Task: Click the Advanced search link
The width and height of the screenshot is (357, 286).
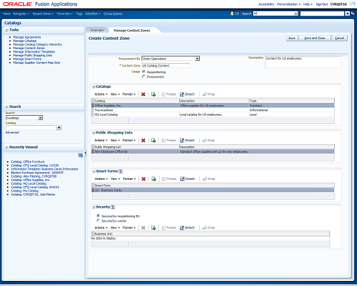Action: pos(12,132)
